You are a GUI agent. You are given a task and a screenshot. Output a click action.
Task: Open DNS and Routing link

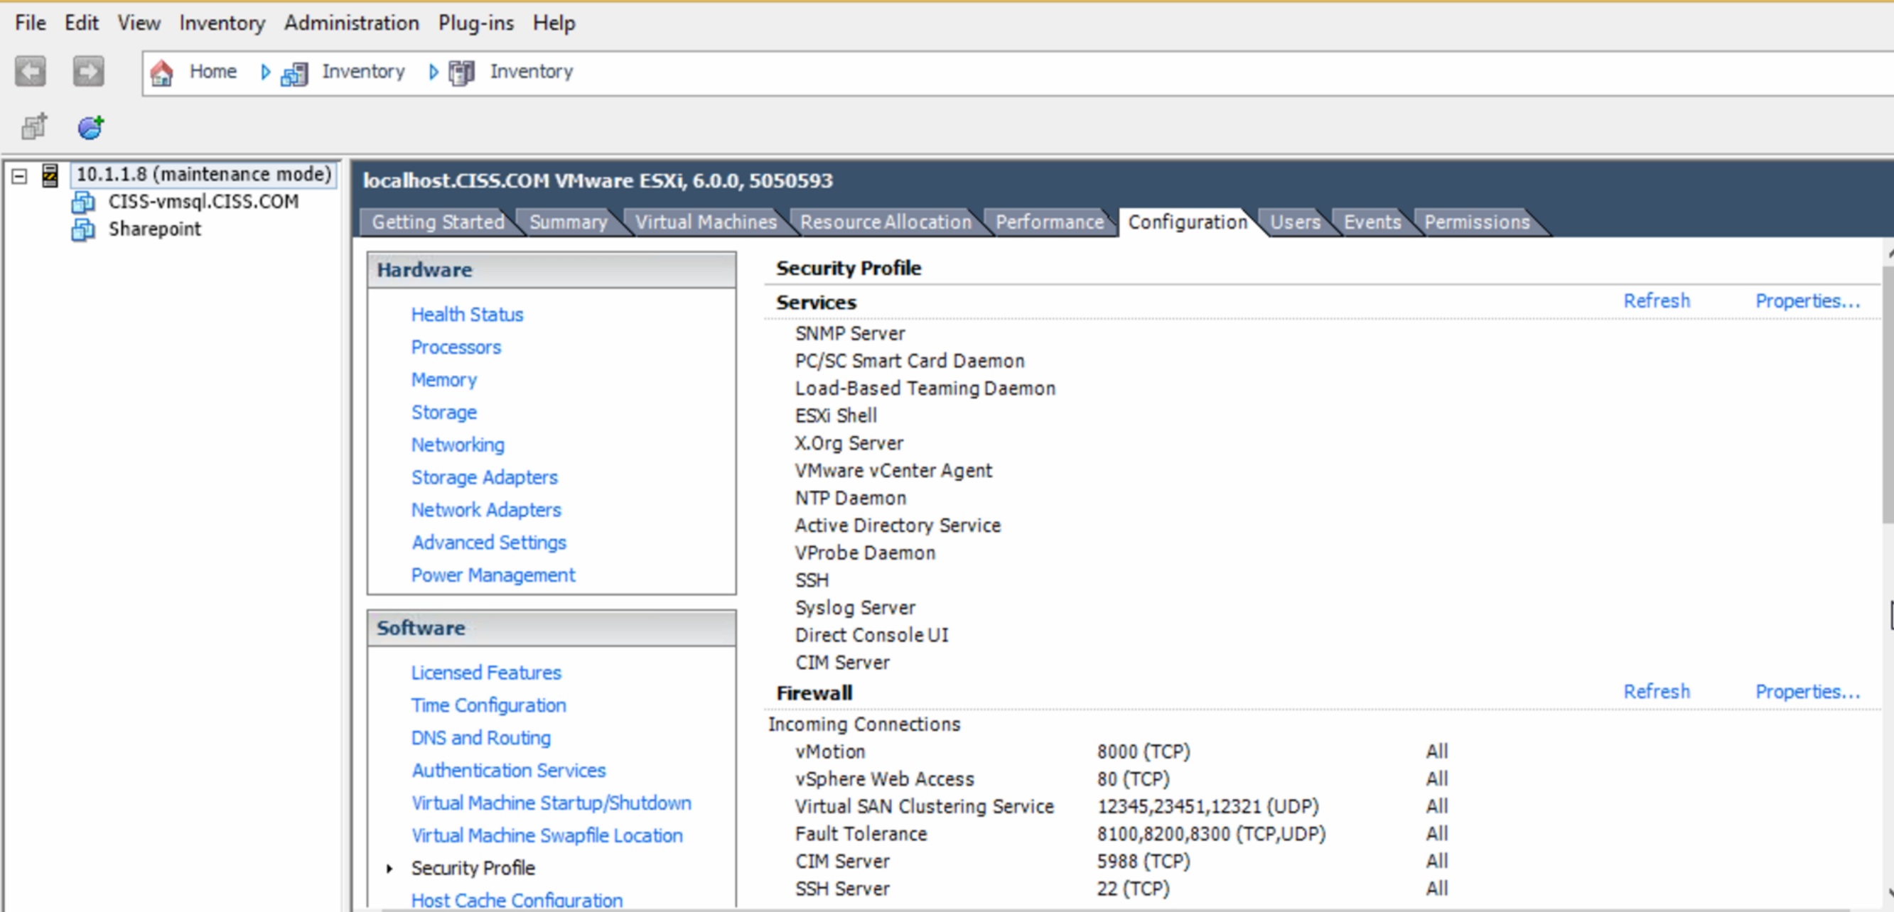click(480, 738)
